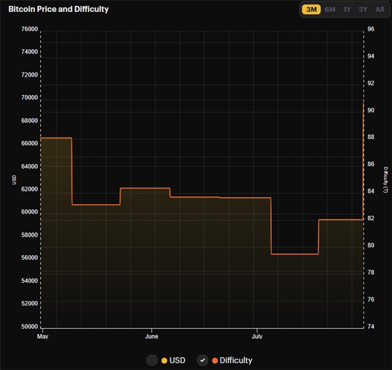Click the July label on the x-axis

coord(257,336)
